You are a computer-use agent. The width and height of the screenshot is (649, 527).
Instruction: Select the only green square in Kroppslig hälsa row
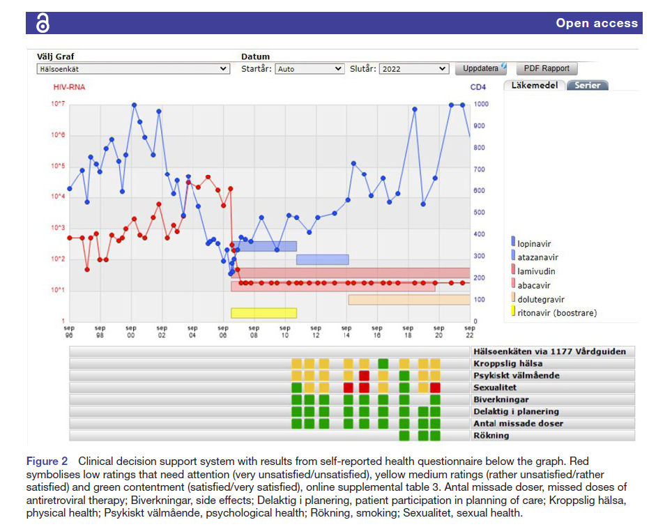tap(383, 364)
